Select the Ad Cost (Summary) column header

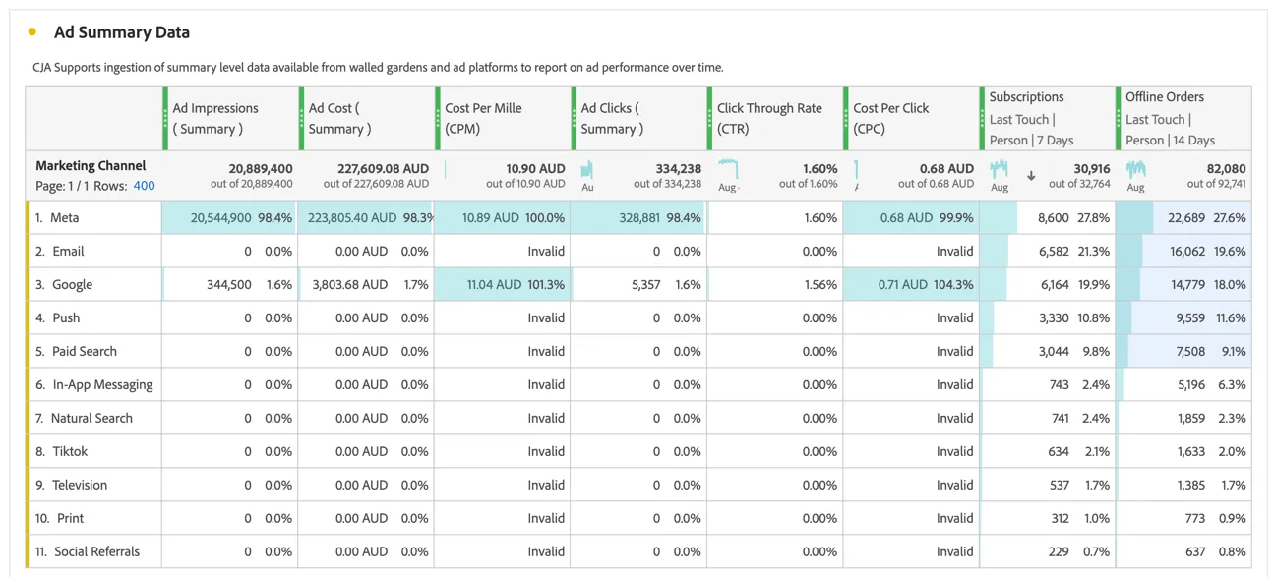point(367,118)
